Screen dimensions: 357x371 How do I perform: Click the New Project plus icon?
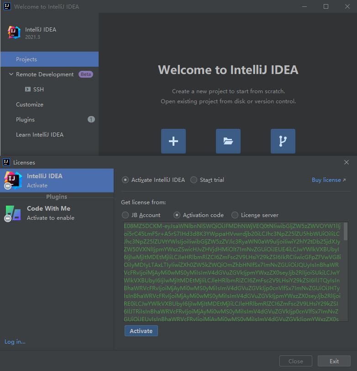coord(173,141)
